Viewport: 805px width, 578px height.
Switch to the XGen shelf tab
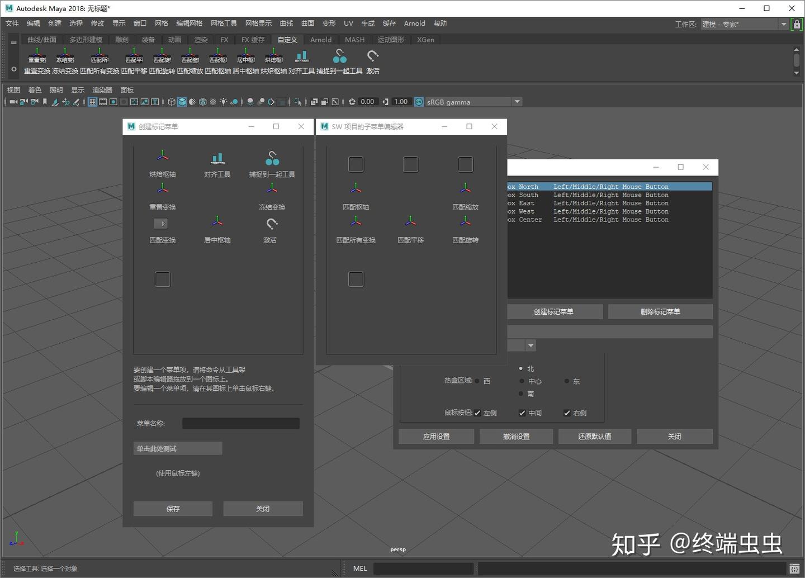(x=425, y=39)
